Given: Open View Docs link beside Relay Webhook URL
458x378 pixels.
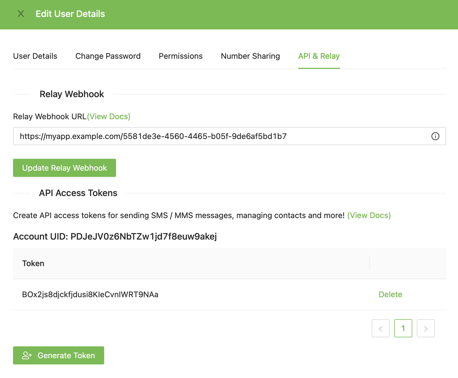Looking at the screenshot, I should (109, 116).
